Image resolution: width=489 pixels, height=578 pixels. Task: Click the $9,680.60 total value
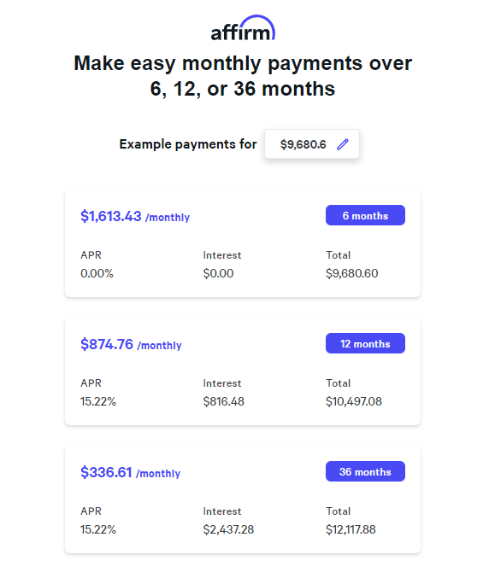coord(351,273)
